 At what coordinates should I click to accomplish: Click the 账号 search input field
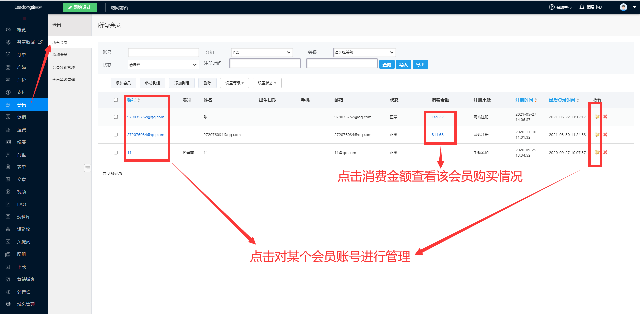click(x=163, y=52)
